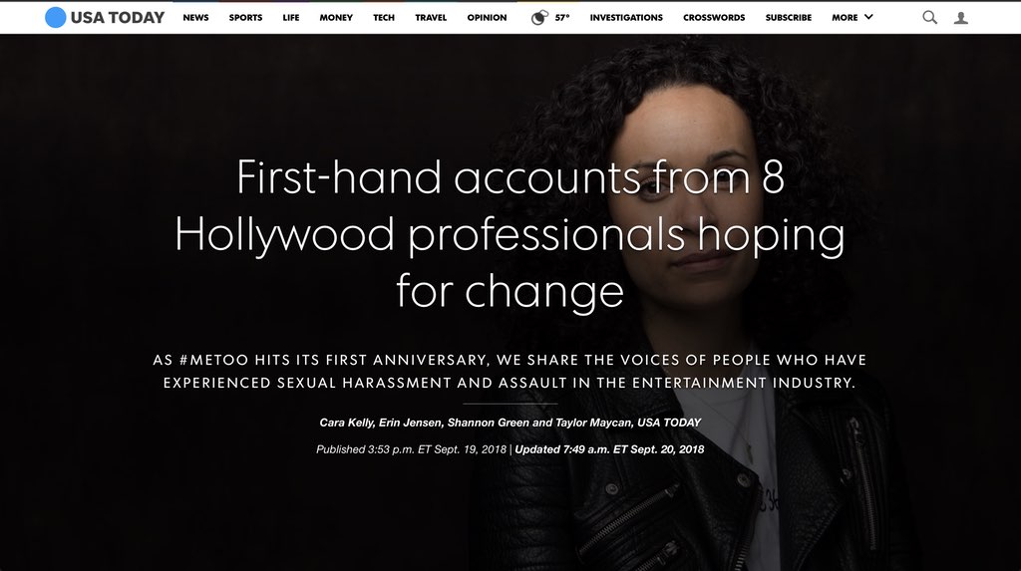Go to the SPORTS section
This screenshot has height=571, width=1021.
[x=245, y=18]
